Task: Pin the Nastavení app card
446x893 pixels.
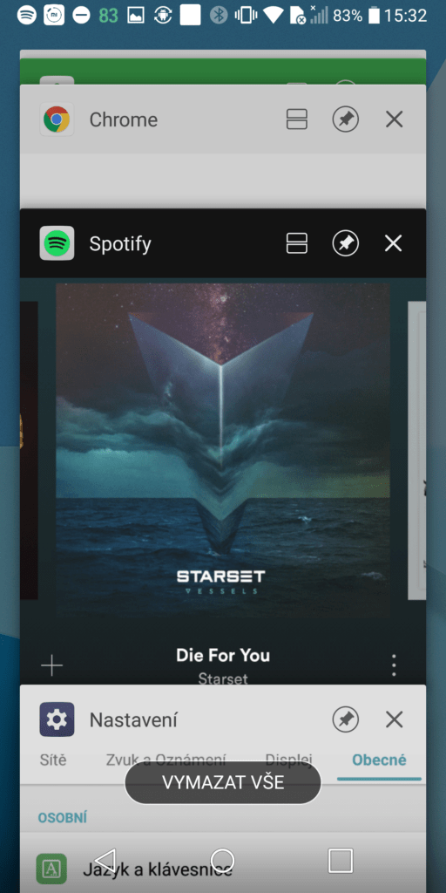Action: 346,719
